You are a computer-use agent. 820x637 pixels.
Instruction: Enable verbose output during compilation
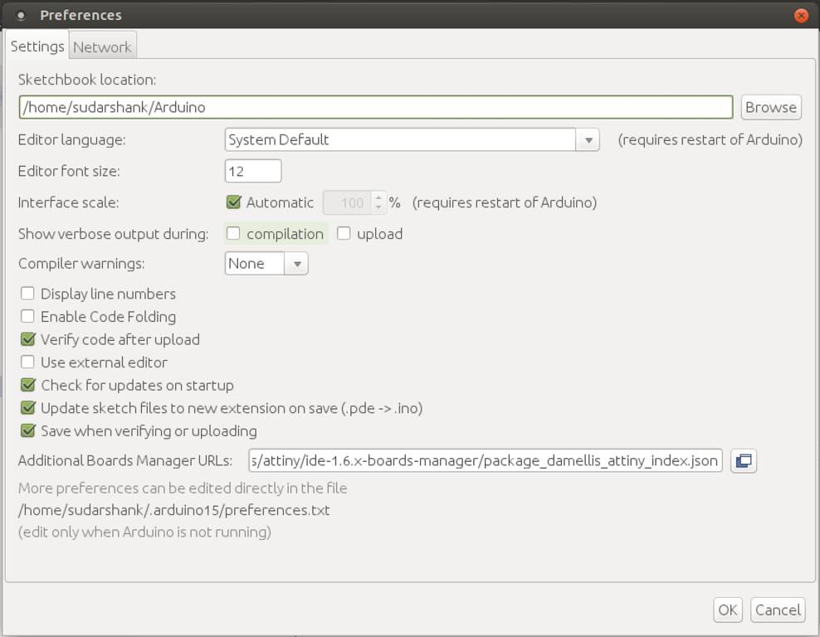tap(233, 234)
